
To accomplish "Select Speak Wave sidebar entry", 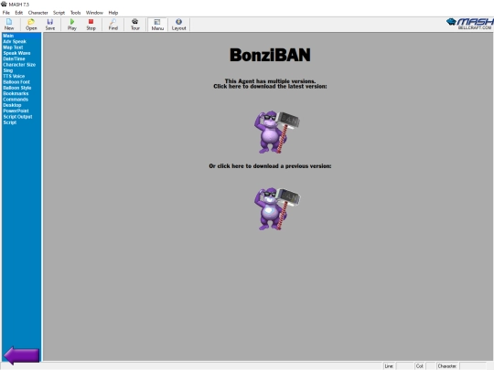I will point(16,53).
